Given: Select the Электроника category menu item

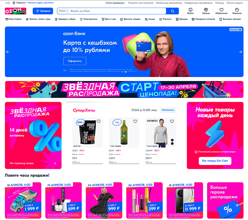Looking at the screenshot, I should 89,19.
